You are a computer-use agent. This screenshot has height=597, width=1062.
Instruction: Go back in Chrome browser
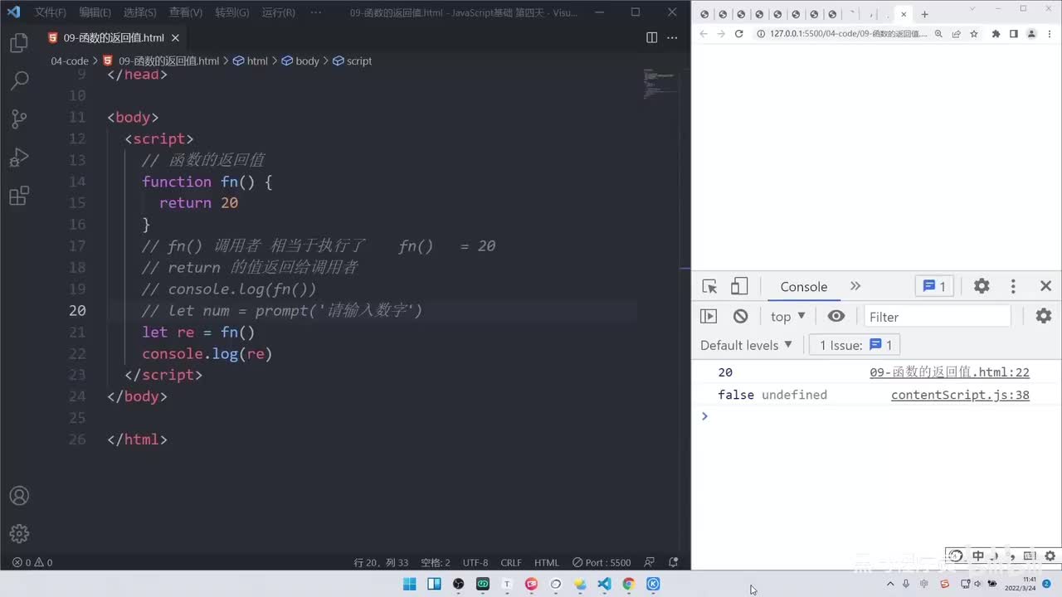point(704,34)
